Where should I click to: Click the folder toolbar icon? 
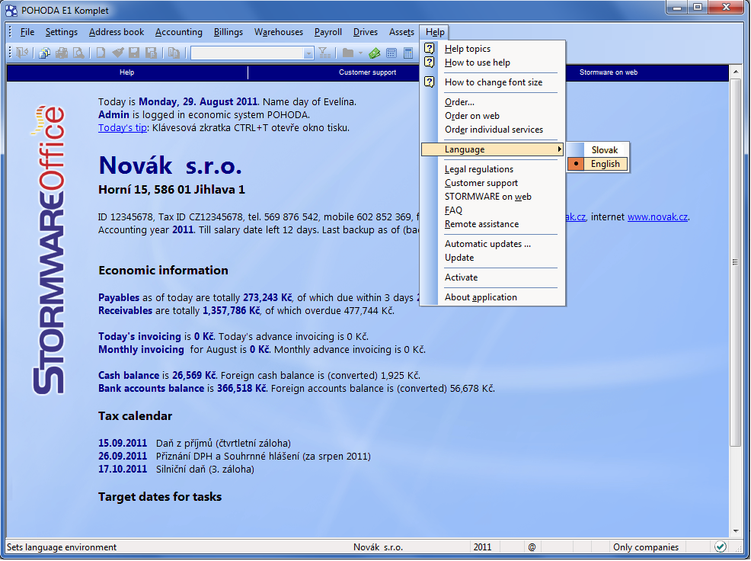[x=348, y=53]
